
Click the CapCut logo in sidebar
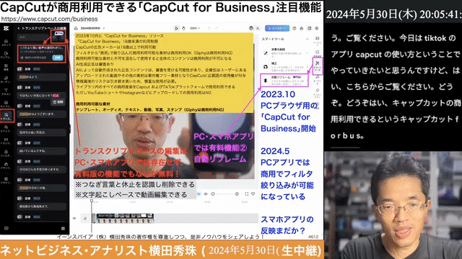6,29
